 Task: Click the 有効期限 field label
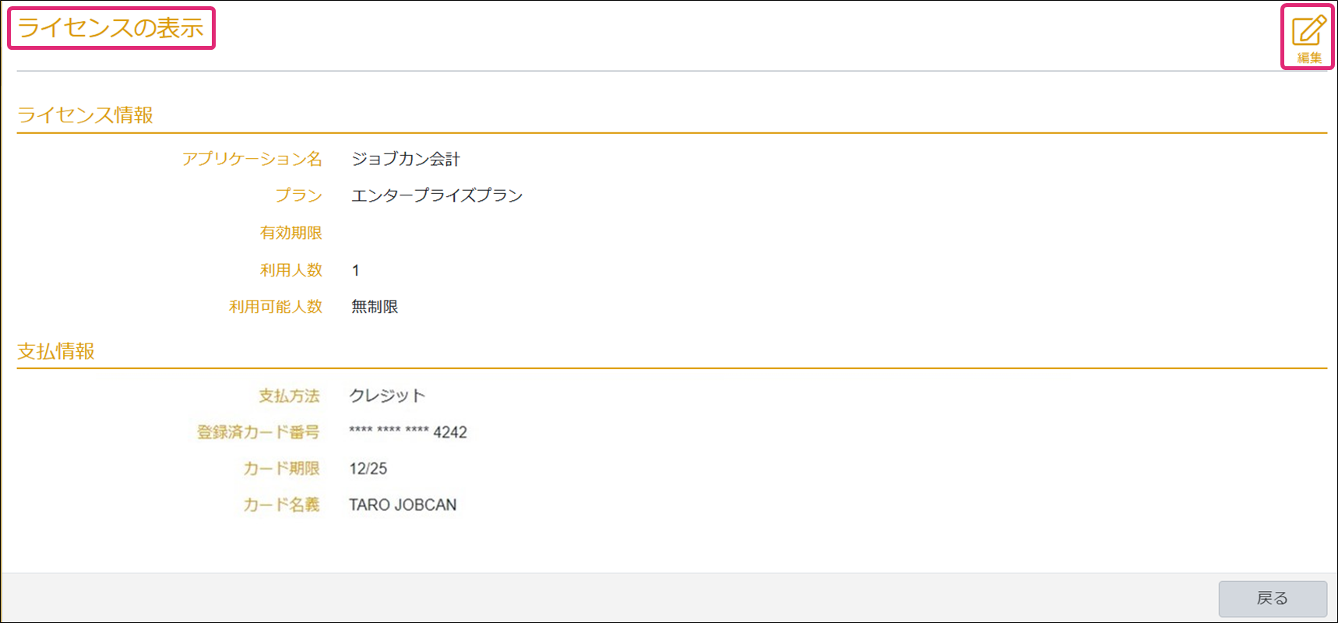pyautogui.click(x=290, y=233)
